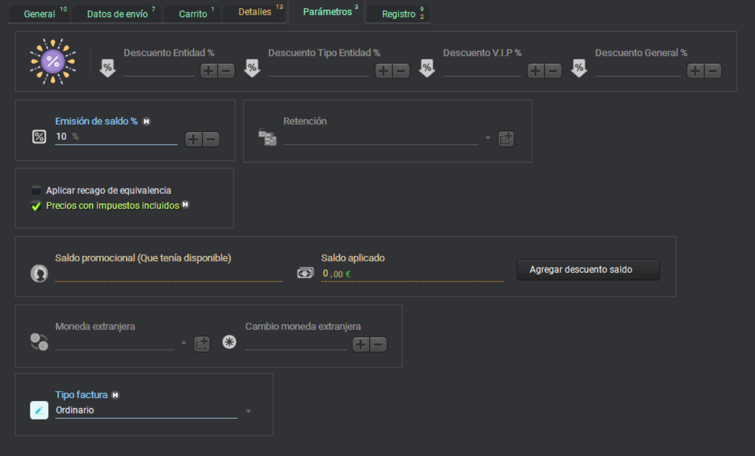Image resolution: width=755 pixels, height=456 pixels.
Task: Click the Tipo factura pencil icon
Action: (39, 410)
